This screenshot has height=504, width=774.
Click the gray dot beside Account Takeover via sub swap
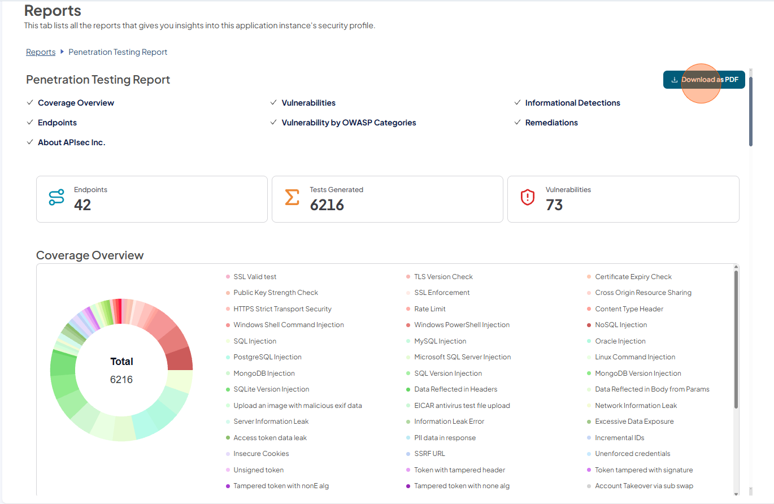coord(589,486)
